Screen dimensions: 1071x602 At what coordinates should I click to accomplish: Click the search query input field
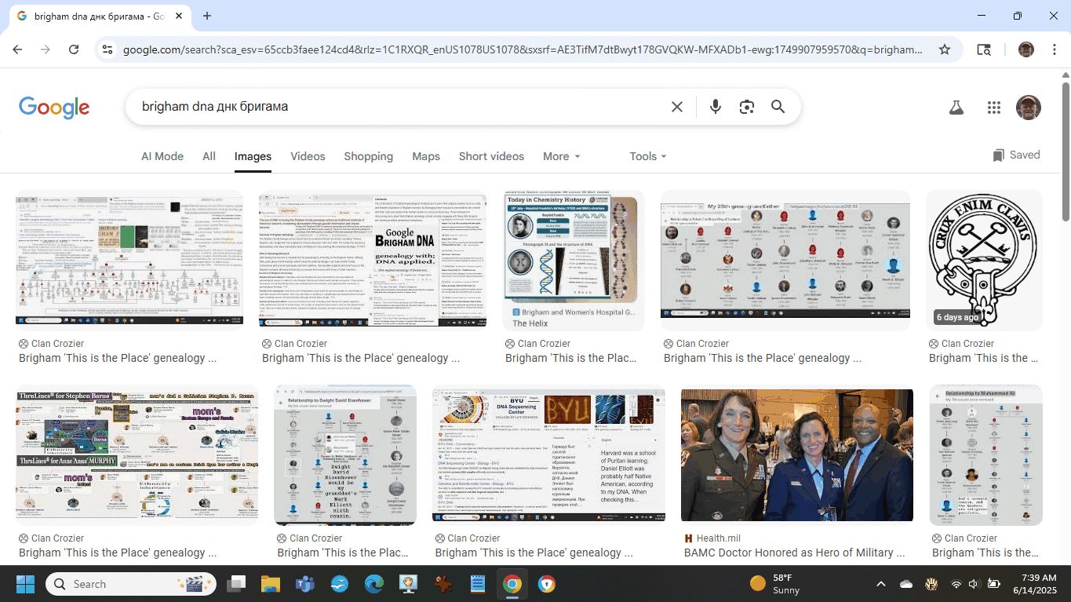(x=392, y=107)
